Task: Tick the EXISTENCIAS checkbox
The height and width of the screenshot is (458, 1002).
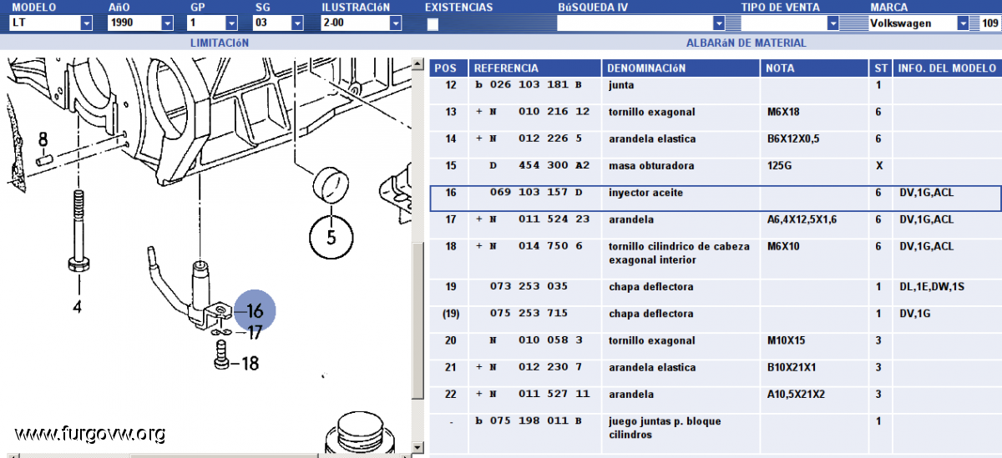Action: click(433, 25)
